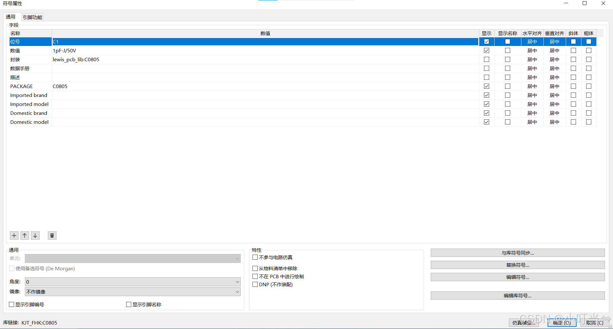
Task: Click 与库符号同步... button
Action: (x=518, y=253)
